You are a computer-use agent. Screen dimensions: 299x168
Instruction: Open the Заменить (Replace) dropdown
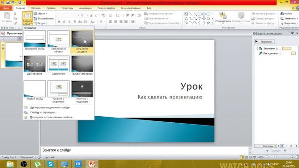coord(289,19)
